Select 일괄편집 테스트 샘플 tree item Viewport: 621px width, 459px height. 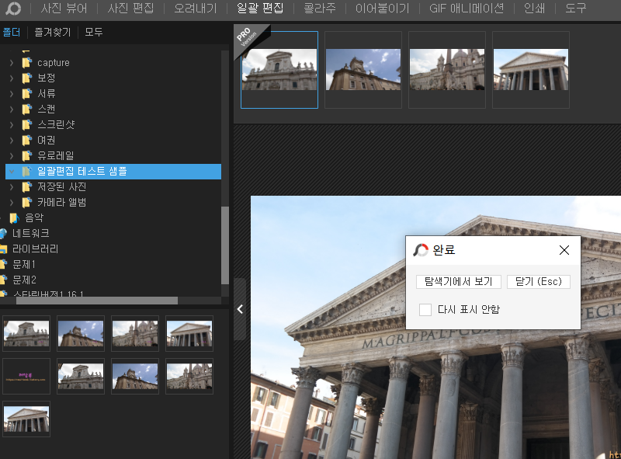[113, 172]
